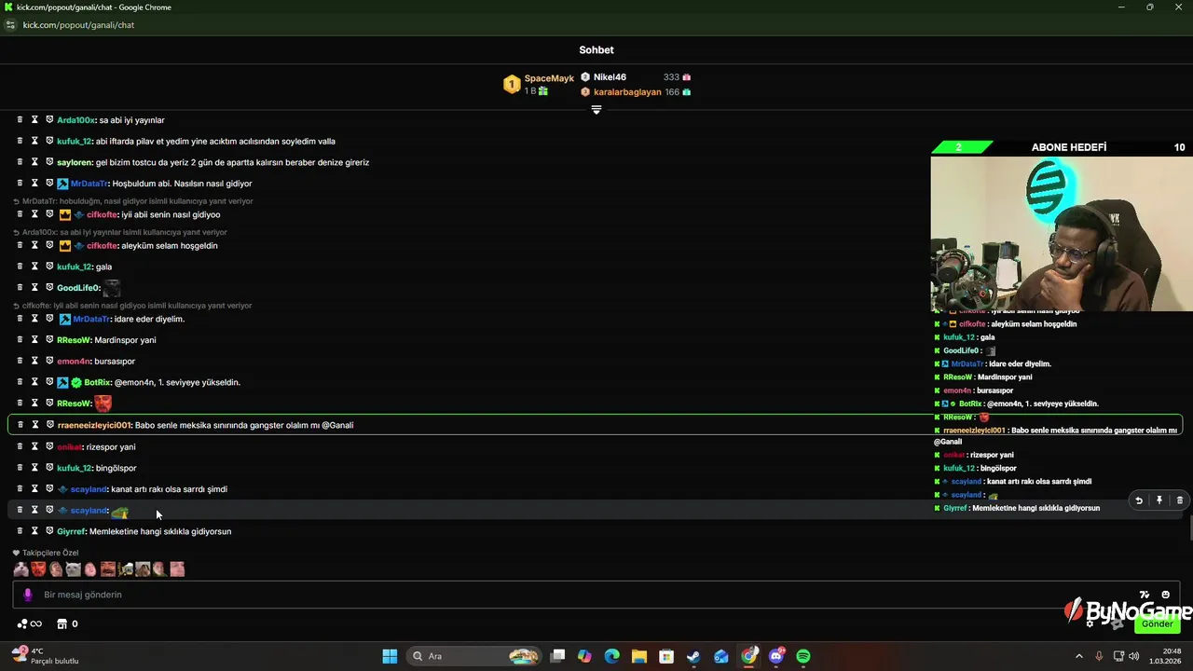
Task: Click the purple microphone icon in message box
Action: pos(27,595)
